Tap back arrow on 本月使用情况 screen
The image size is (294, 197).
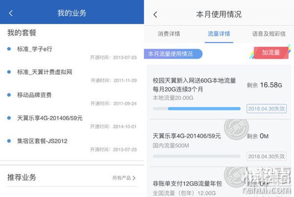[155, 14]
